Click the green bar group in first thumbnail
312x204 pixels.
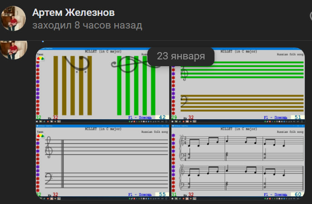click(136, 85)
